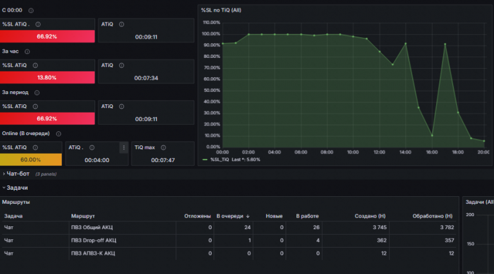Open three-dot menu on ATiQ 00:04:00 panel
This screenshot has width=494, height=274.
click(123, 147)
